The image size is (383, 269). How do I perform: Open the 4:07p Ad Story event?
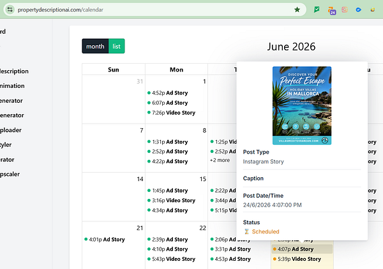pyautogui.click(x=302, y=249)
